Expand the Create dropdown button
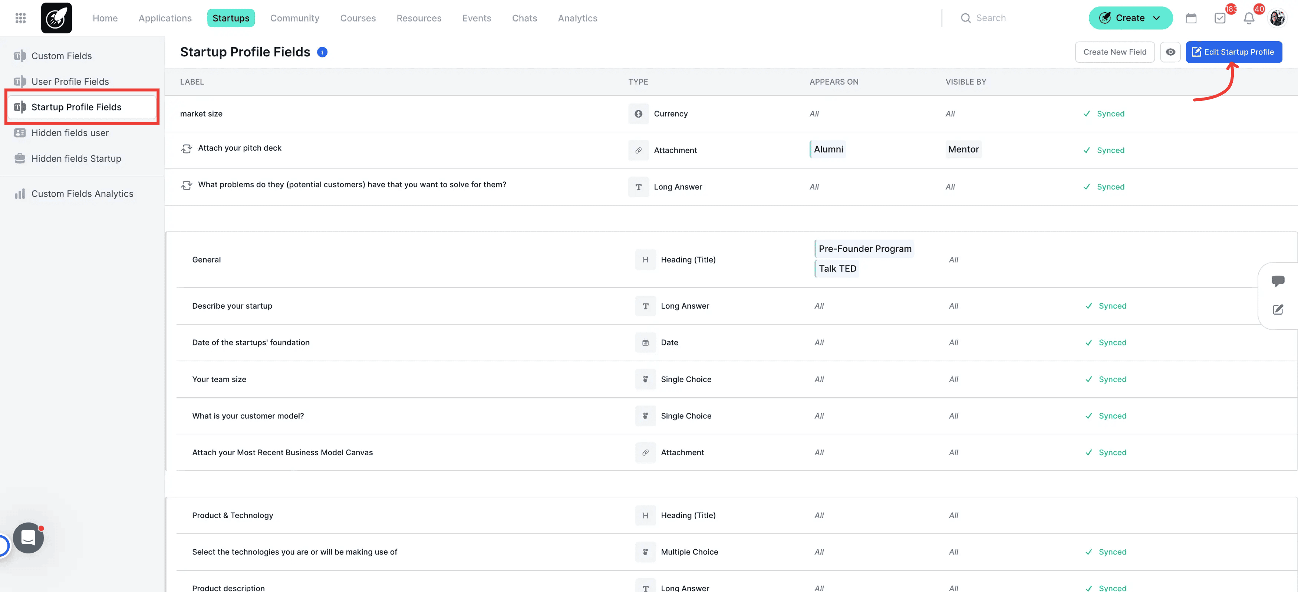 pyautogui.click(x=1131, y=18)
